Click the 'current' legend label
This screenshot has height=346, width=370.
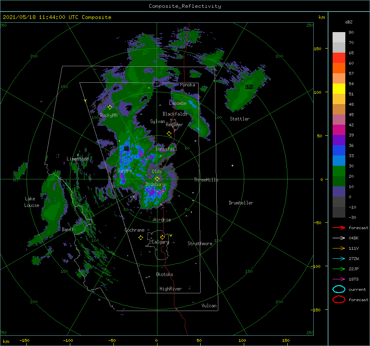(x=357, y=289)
